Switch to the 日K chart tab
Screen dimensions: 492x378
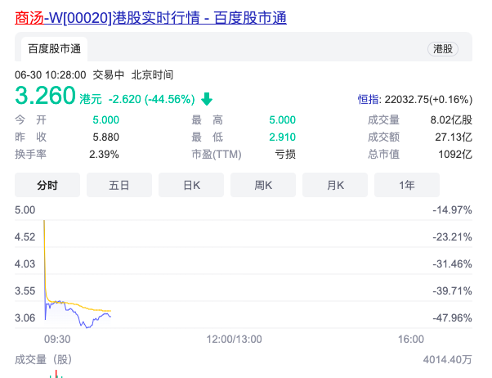191,185
